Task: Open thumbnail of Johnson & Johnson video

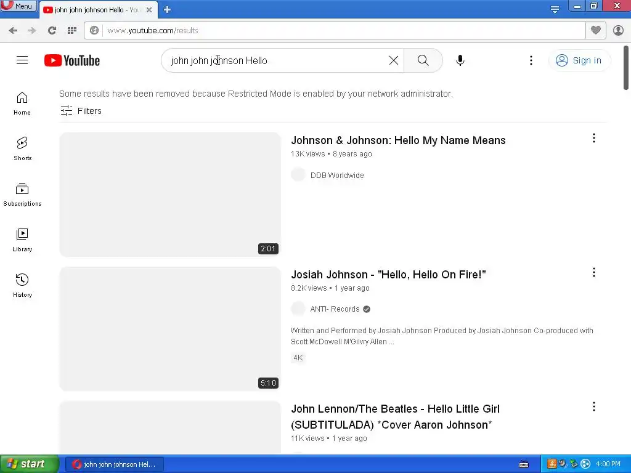Action: click(x=170, y=194)
